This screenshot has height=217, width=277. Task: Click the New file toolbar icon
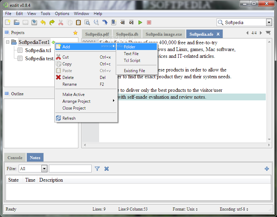pos(8,22)
